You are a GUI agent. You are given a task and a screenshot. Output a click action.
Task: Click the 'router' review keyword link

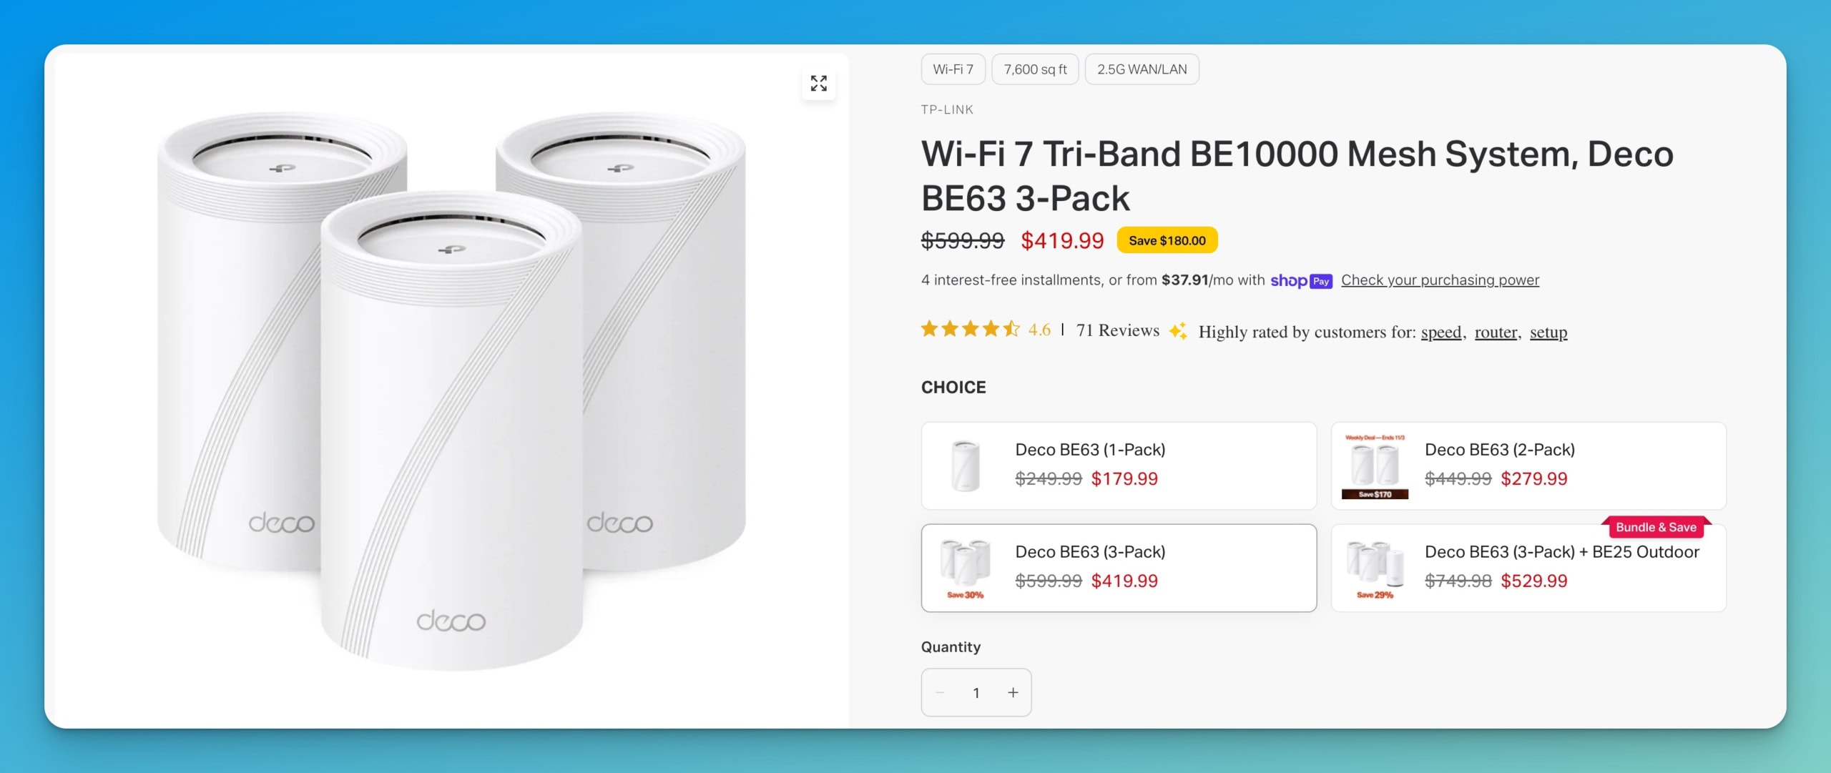1495,332
